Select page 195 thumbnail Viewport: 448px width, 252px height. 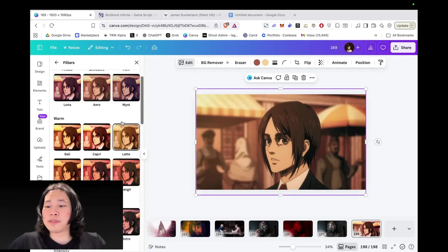(x=264, y=229)
